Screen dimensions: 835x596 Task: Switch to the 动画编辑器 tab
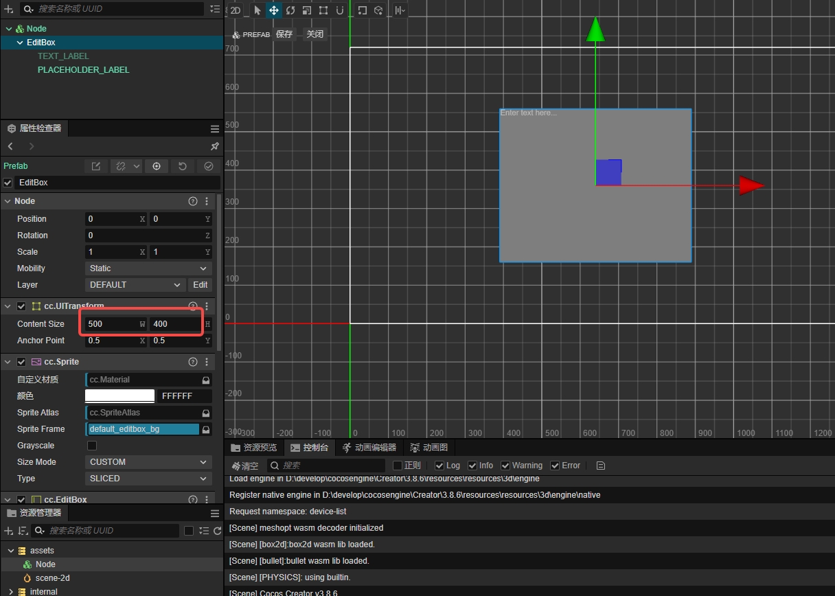pyautogui.click(x=369, y=448)
